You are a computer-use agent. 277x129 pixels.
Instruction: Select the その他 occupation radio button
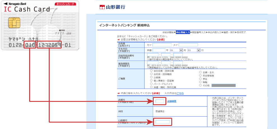coord(200,86)
